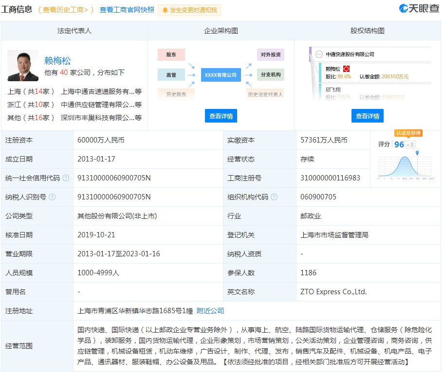The width and height of the screenshot is (444, 373).
Task: Click the 高管 box in structure diagram
Action: point(171,75)
